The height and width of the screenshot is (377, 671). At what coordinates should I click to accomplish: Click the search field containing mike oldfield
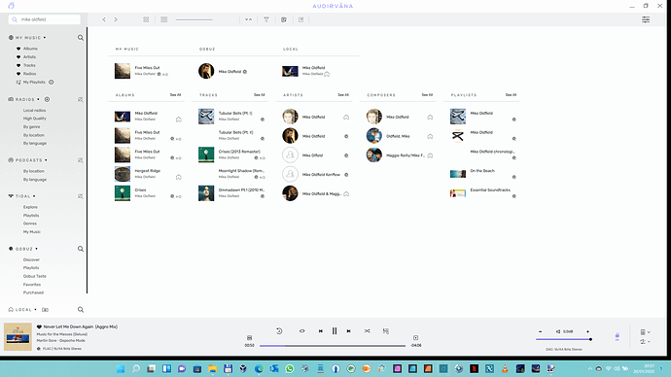click(45, 19)
